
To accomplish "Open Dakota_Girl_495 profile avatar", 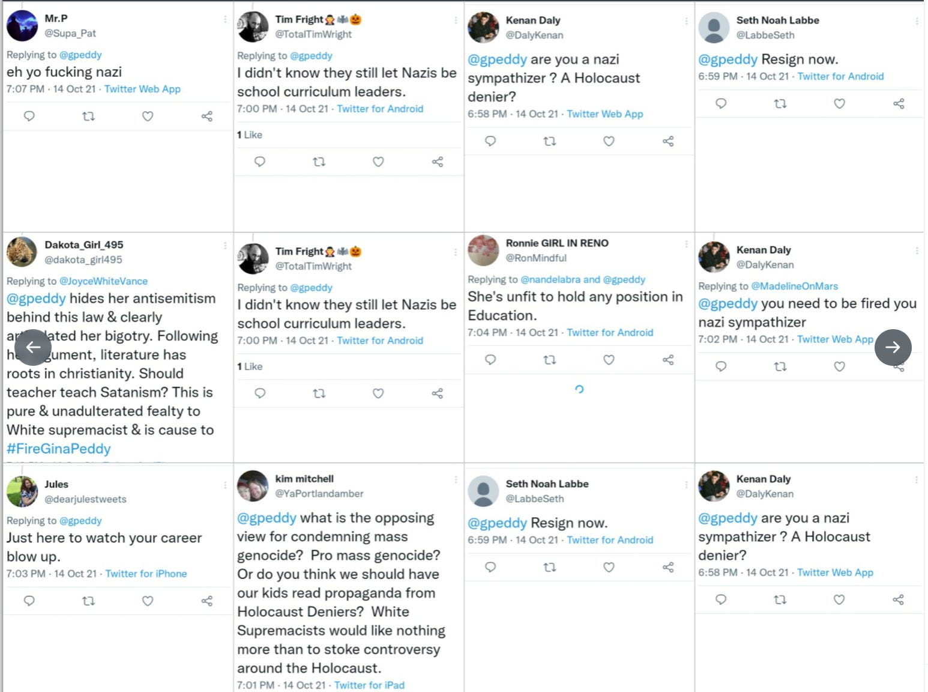I will pos(22,252).
